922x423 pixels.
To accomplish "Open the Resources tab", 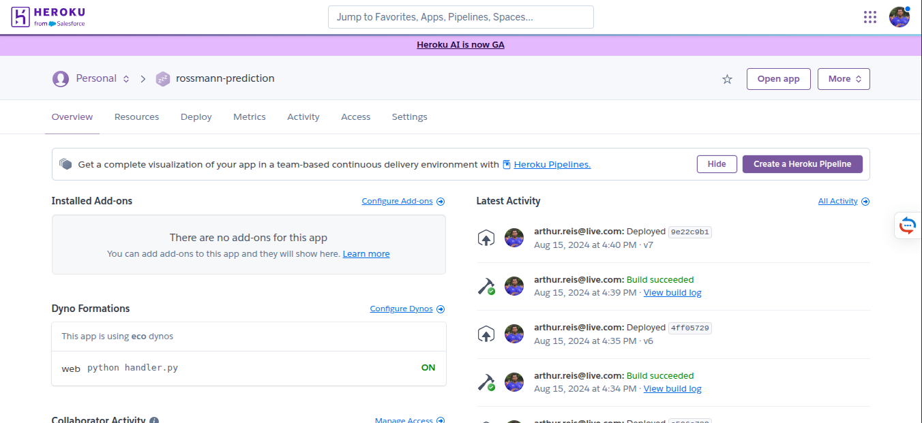I will 136,117.
